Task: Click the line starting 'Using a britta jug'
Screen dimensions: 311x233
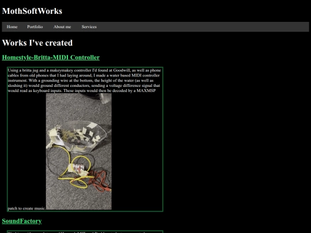Action: pyautogui.click(x=84, y=70)
